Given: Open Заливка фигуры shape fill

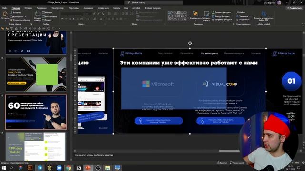Looking at the screenshot, I should pos(222,13).
